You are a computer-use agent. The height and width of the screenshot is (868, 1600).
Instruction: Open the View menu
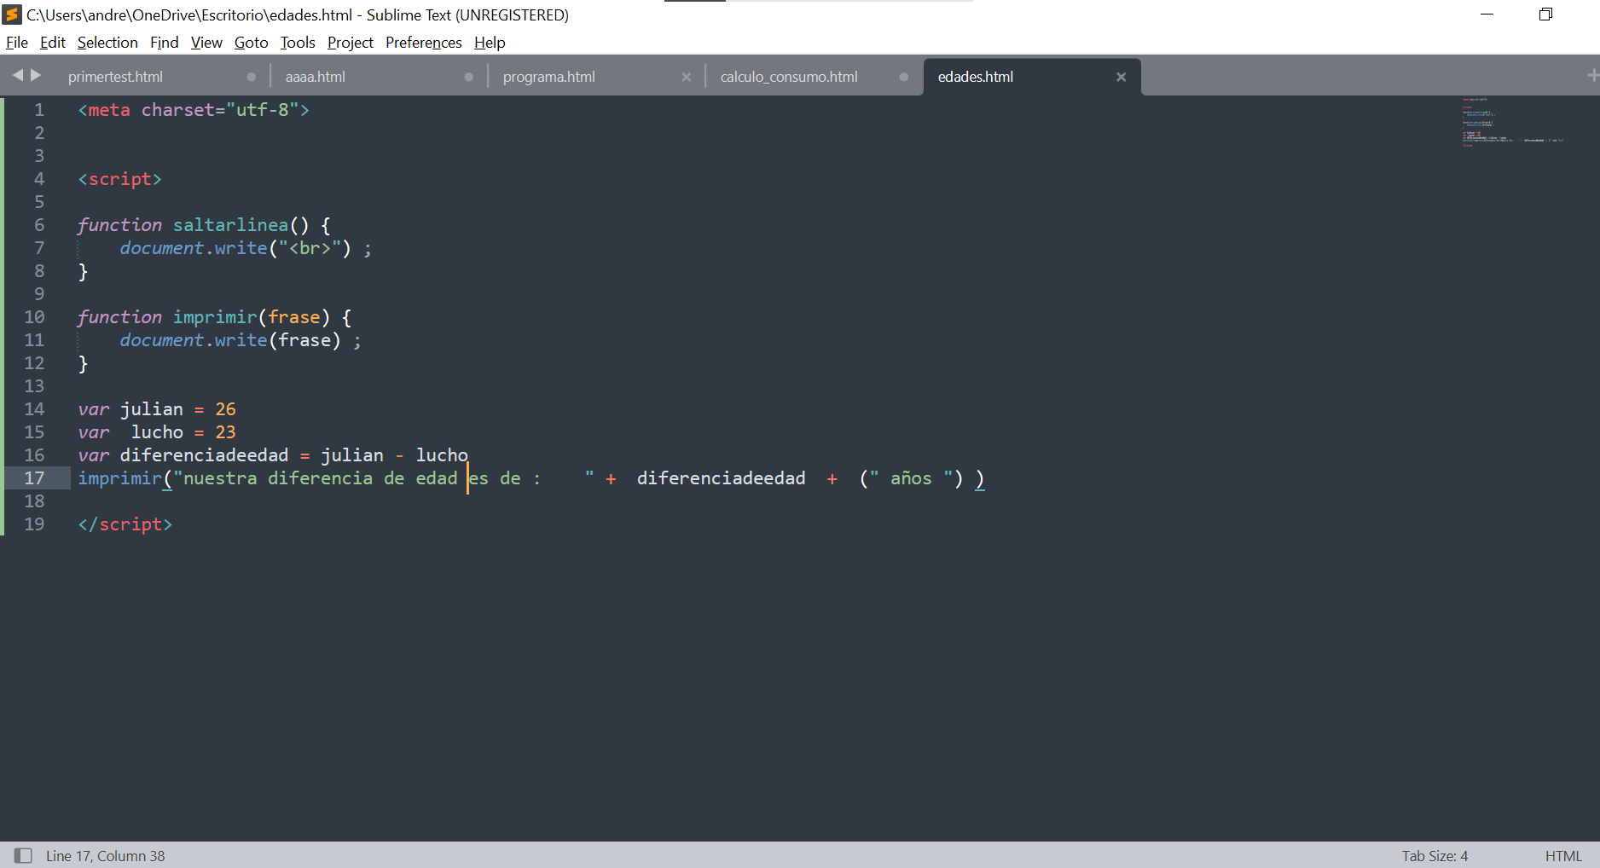click(x=206, y=43)
